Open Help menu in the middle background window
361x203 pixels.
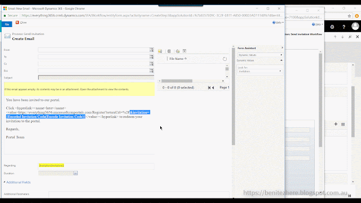(317, 24)
